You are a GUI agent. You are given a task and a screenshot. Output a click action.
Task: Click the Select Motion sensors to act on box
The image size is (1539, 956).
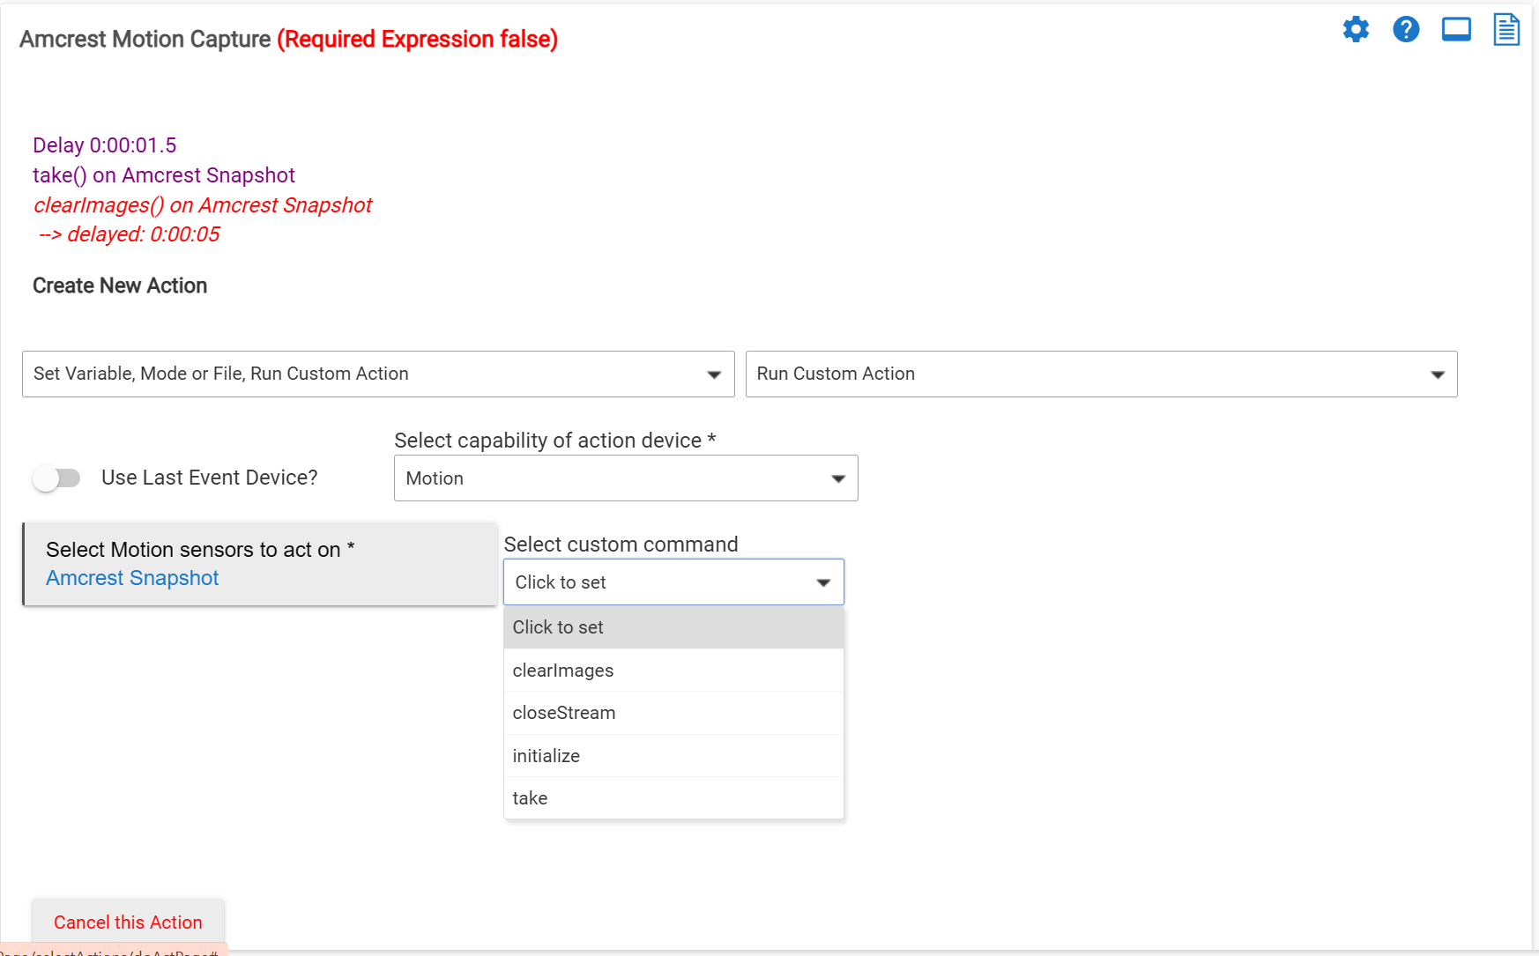coord(260,564)
